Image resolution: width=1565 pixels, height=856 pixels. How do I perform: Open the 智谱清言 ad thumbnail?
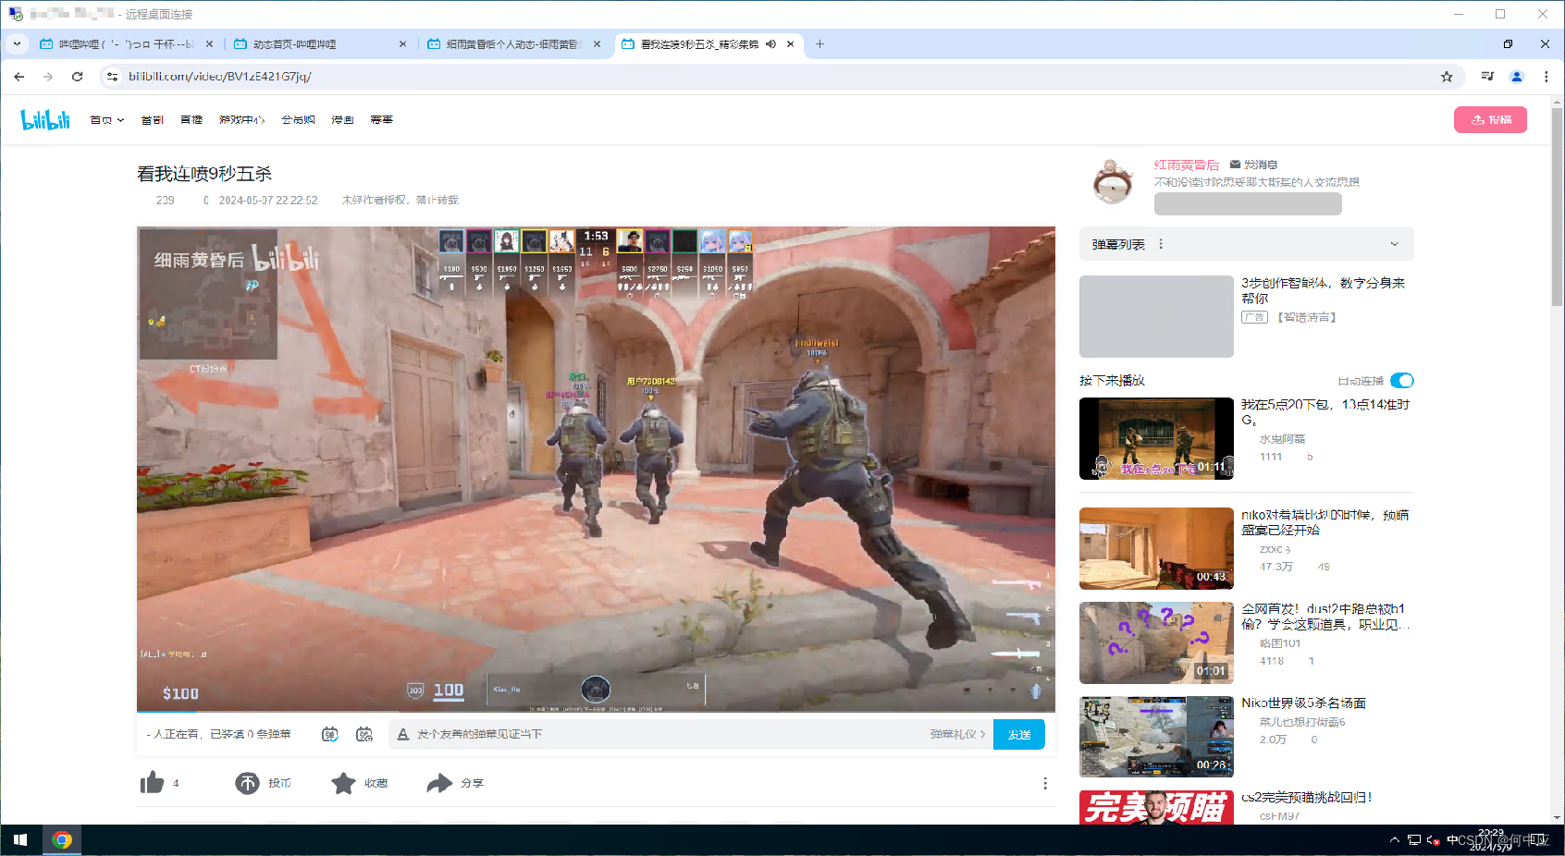(1156, 316)
